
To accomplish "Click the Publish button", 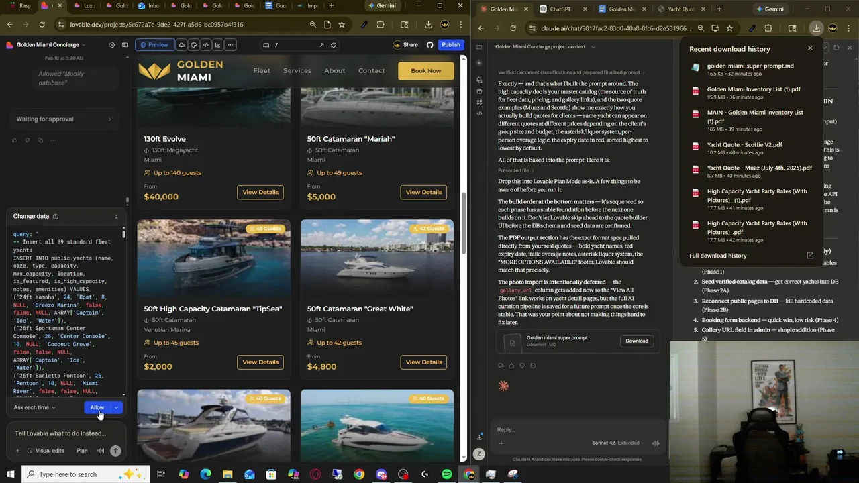I will point(451,45).
